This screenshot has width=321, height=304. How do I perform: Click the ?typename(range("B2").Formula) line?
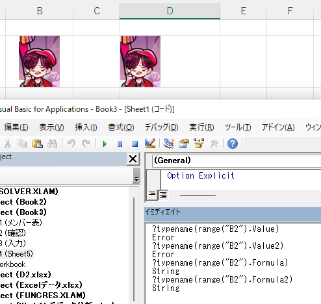(x=220, y=262)
